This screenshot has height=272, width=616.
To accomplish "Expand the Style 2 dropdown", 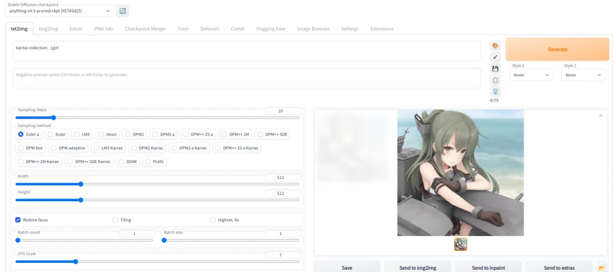I will point(583,75).
